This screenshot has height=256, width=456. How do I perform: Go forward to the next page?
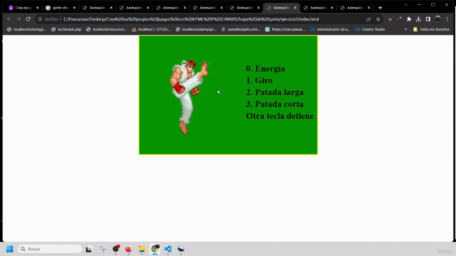coord(19,19)
